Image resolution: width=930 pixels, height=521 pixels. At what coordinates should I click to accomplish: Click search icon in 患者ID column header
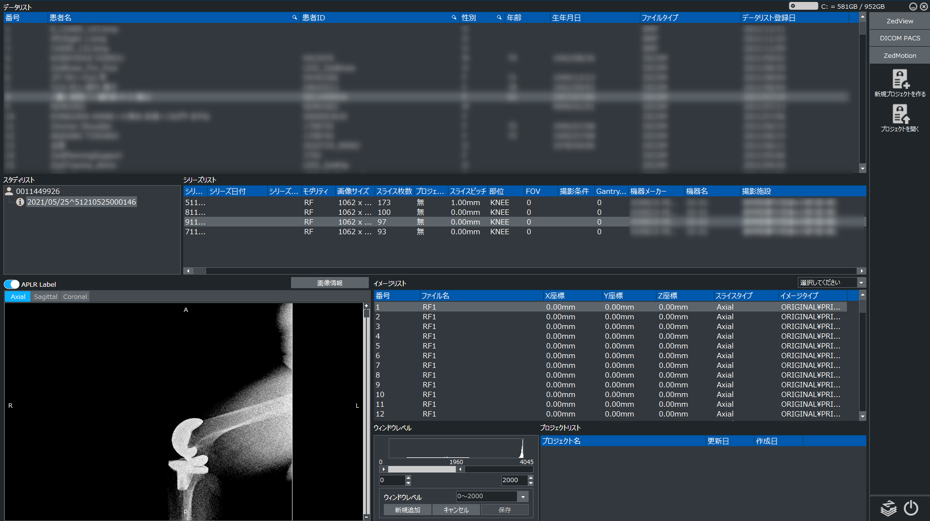click(454, 17)
